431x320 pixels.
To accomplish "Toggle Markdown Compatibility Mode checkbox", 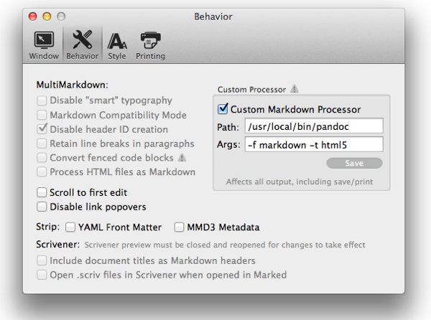I will pos(42,115).
